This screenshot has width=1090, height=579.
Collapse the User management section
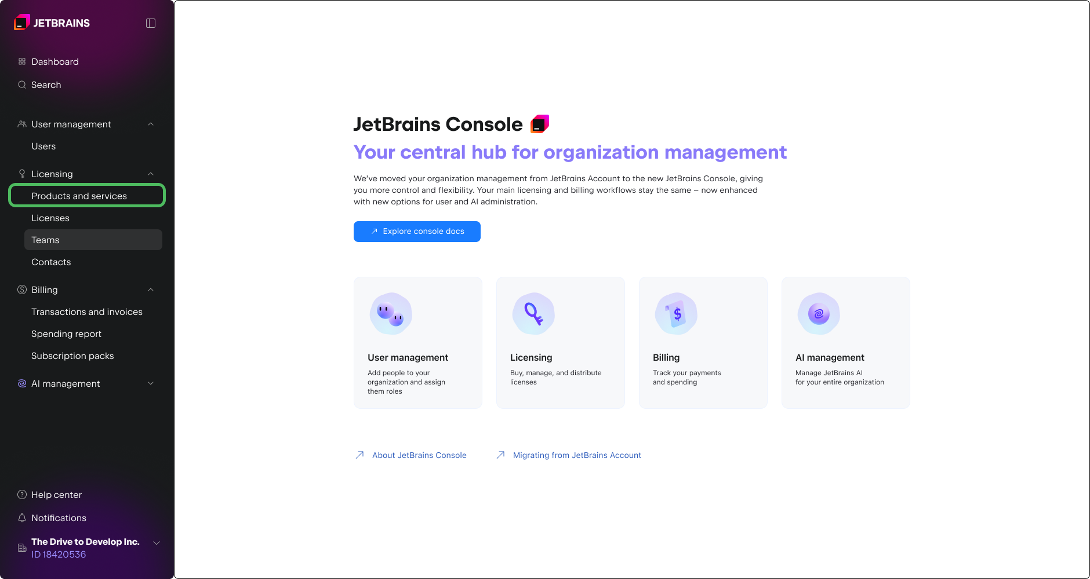151,124
